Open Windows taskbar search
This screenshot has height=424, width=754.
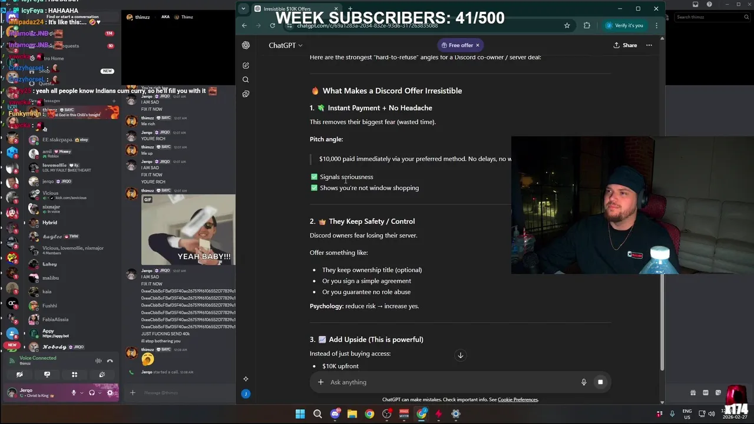(x=318, y=414)
